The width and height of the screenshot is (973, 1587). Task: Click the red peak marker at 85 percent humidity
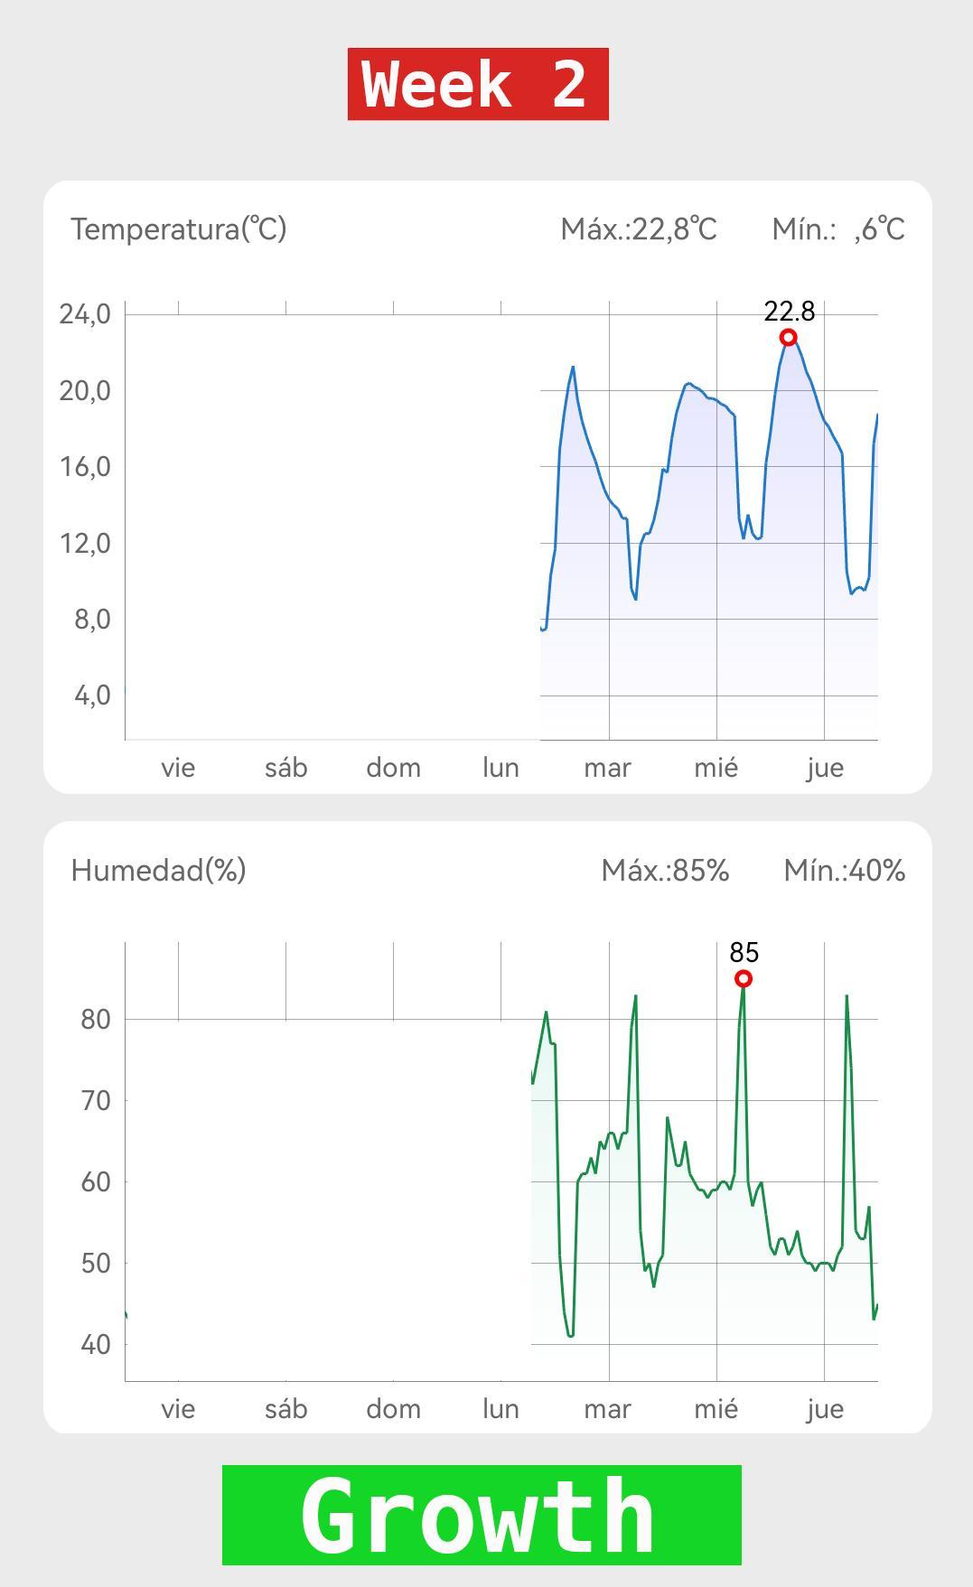point(743,979)
